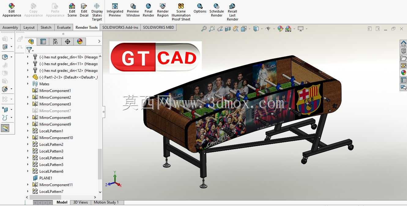
Task: Open Appearances task pane tab
Action: (404, 73)
